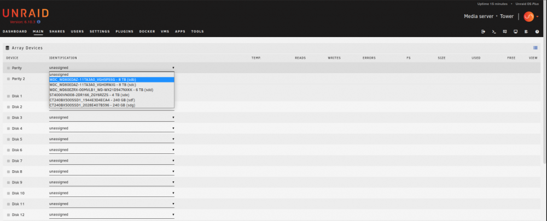Select the ST4000VN008 4 TB (sde) option
This screenshot has height=221, width=547.
point(112,94)
